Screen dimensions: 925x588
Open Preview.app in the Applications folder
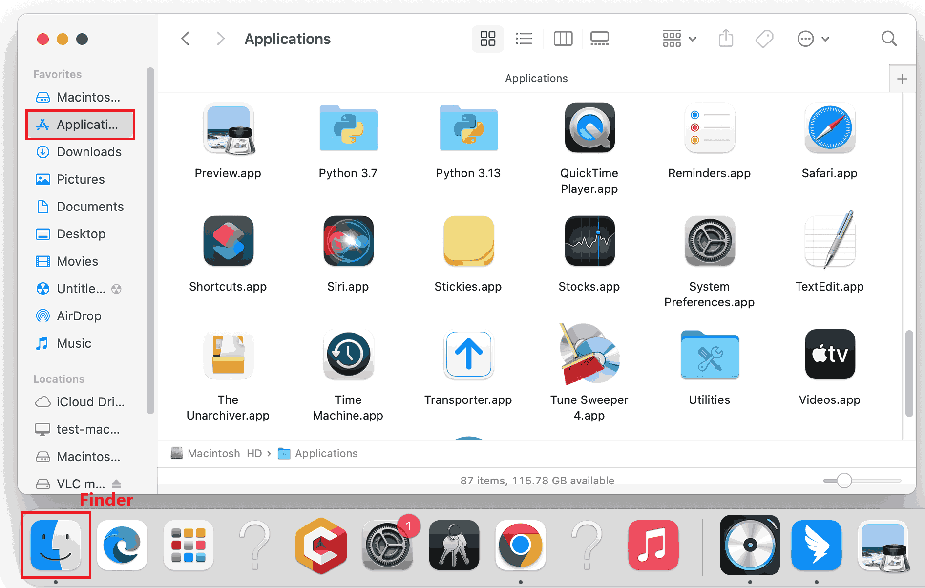pos(228,129)
